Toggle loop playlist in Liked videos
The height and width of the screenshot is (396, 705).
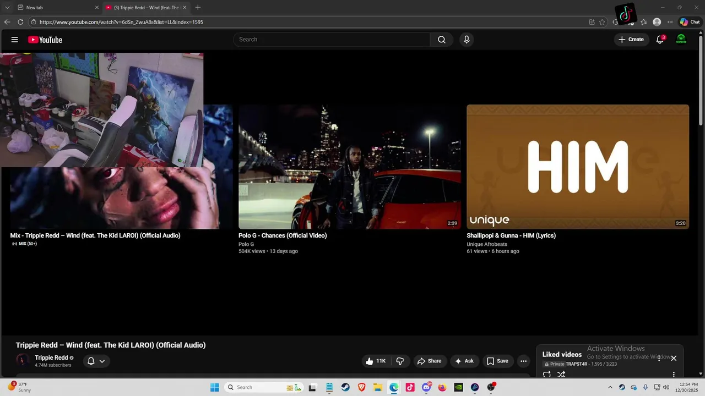[x=547, y=375]
